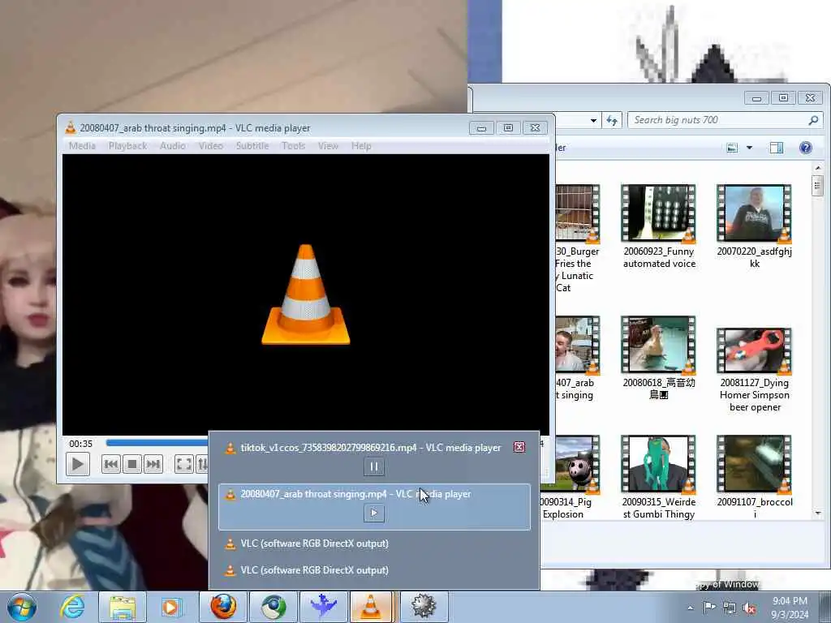Open the Help menu in VLC
Screen dimensions: 831x623
(361, 146)
